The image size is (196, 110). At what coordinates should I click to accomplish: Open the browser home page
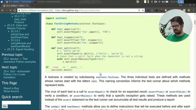click(14, 10)
